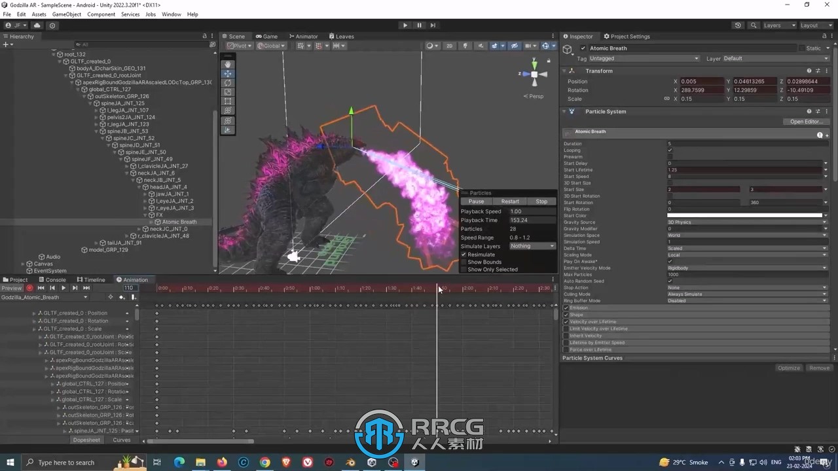Switch to the Project Settings tab
The width and height of the screenshot is (838, 471).
[x=627, y=37]
